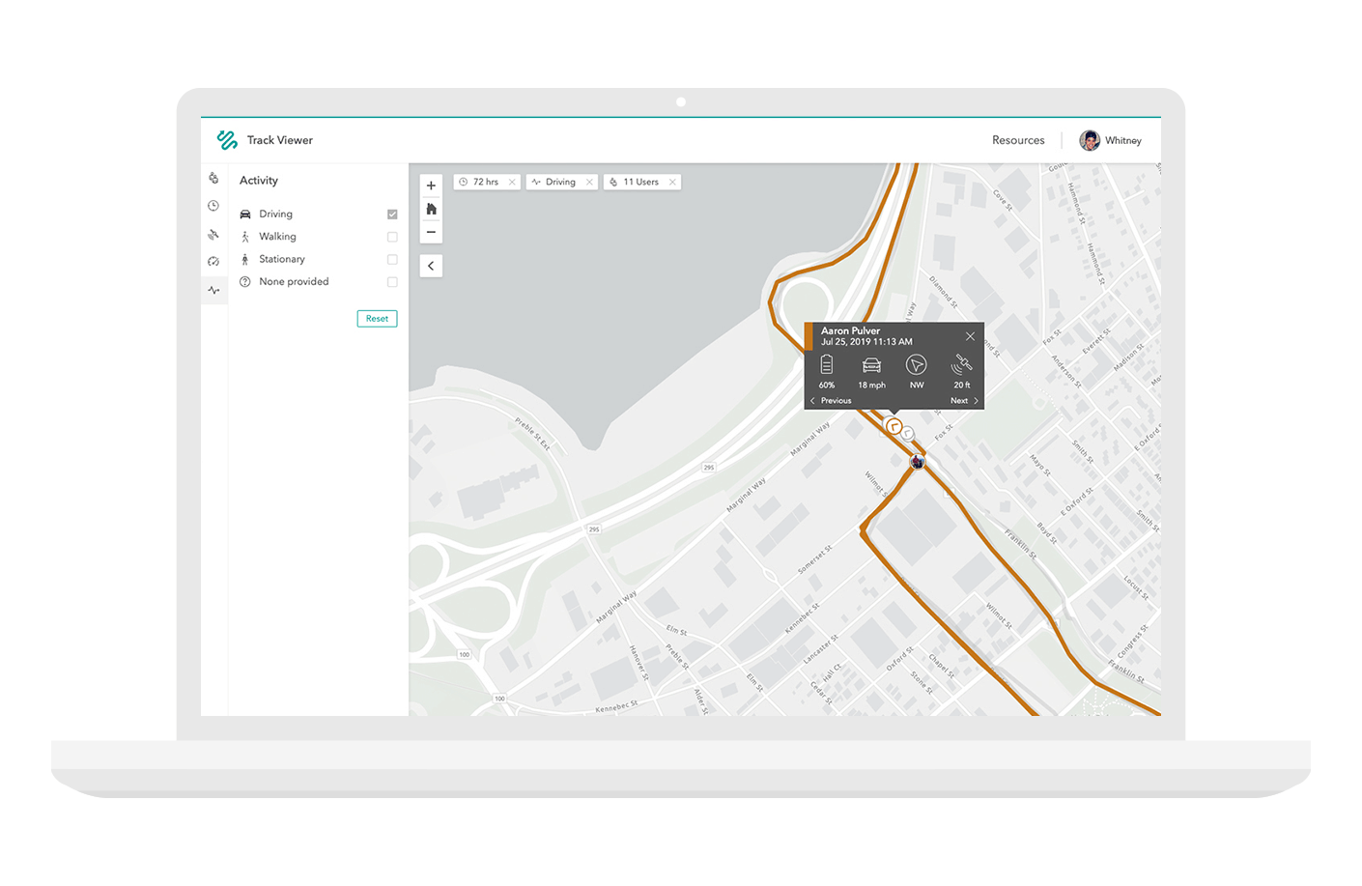Image resolution: width=1362 pixels, height=886 pixels.
Task: Enable the Walking activity filter
Action: coord(391,236)
